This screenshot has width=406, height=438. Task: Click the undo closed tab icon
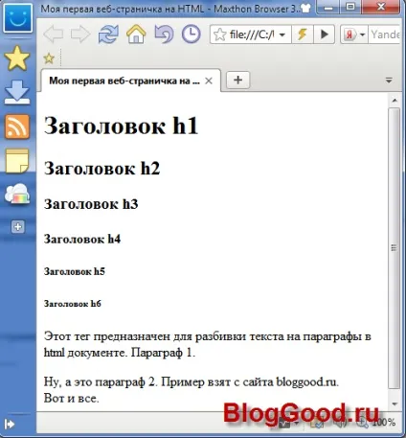click(x=164, y=34)
